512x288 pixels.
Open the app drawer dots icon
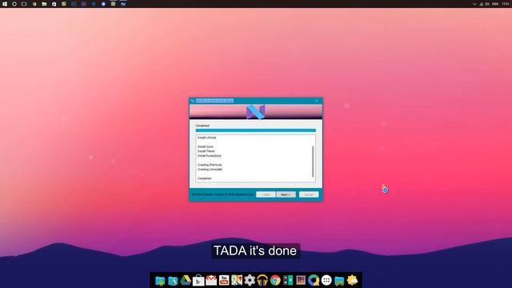pyautogui.click(x=326, y=280)
